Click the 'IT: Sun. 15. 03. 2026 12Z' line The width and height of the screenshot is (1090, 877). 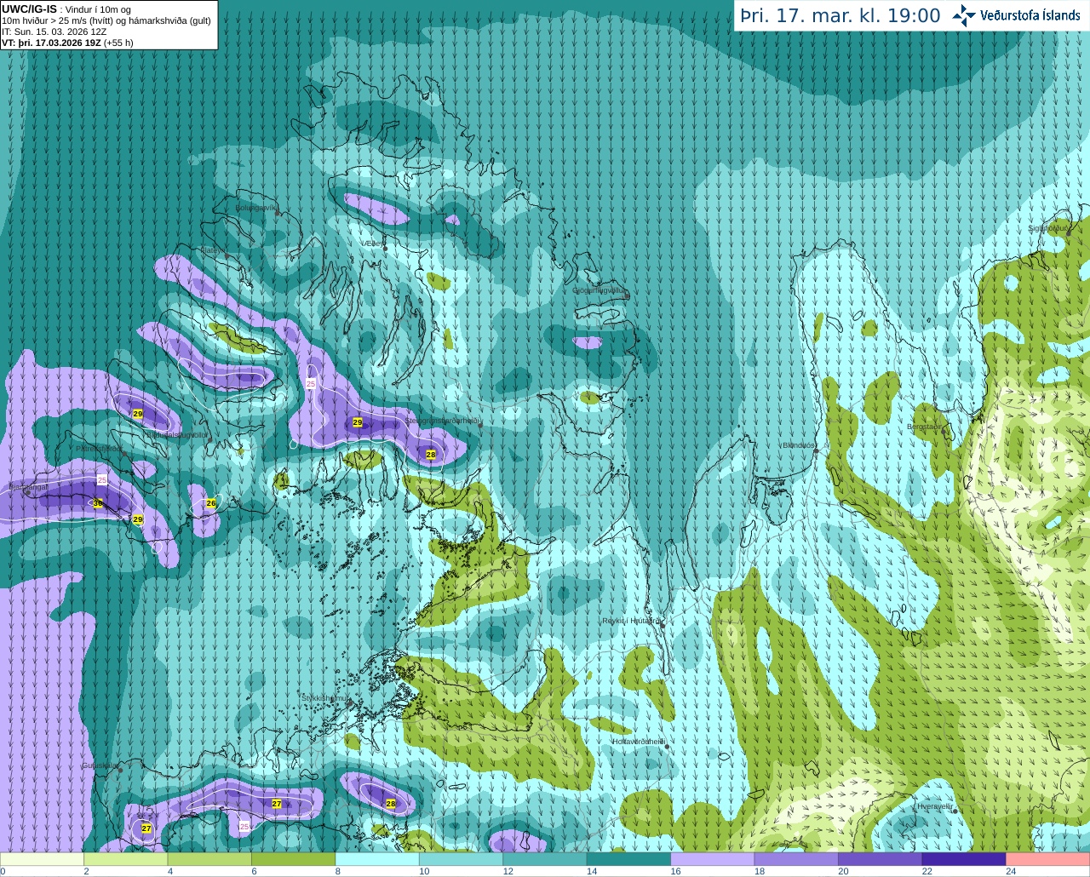54,32
